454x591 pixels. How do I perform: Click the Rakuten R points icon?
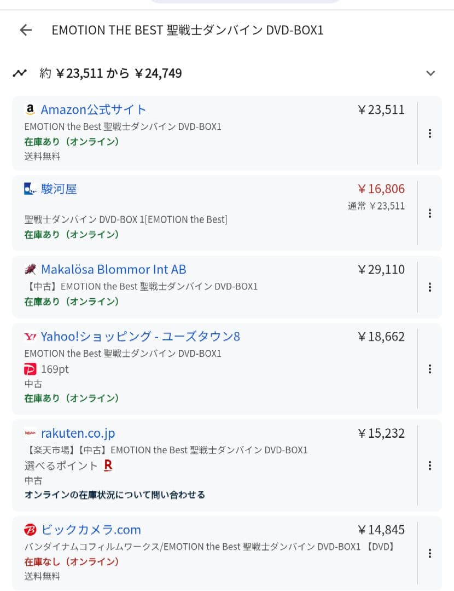[108, 465]
